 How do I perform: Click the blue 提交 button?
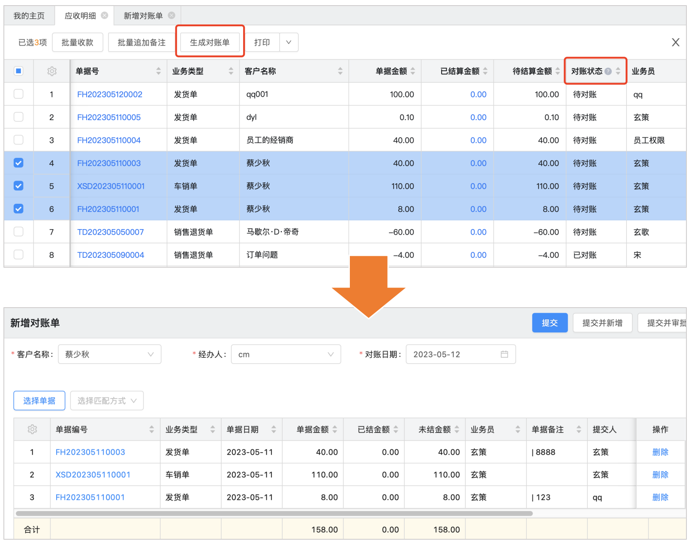tap(550, 323)
